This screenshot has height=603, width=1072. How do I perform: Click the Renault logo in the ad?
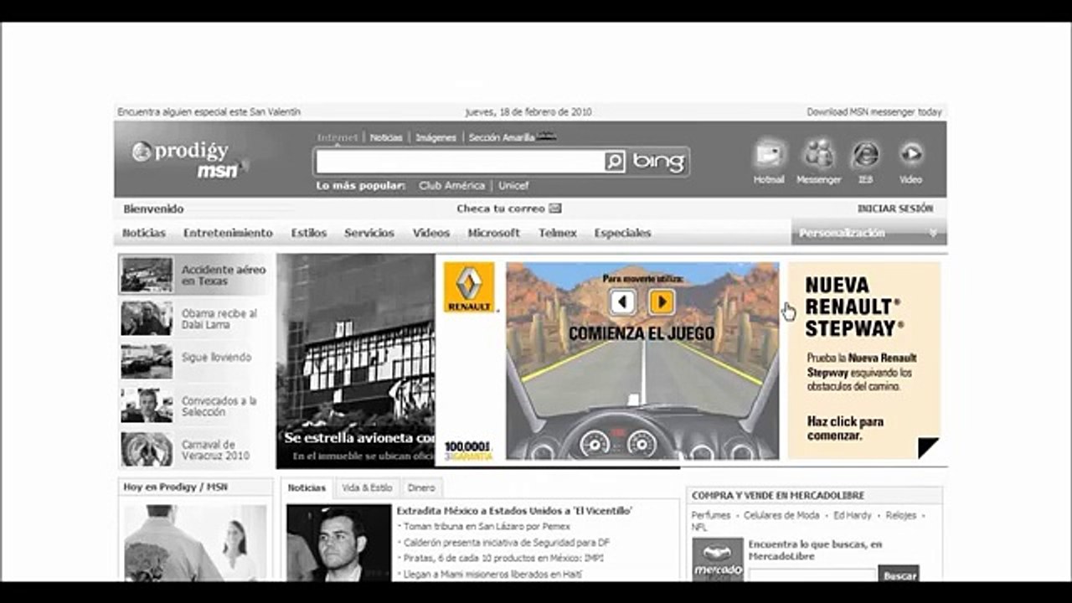coord(469,287)
